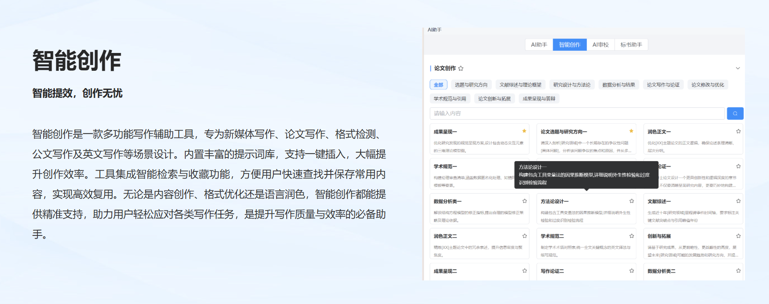This screenshot has width=769, height=304.
Task: Star the 学术规范二 card
Action: (631, 236)
